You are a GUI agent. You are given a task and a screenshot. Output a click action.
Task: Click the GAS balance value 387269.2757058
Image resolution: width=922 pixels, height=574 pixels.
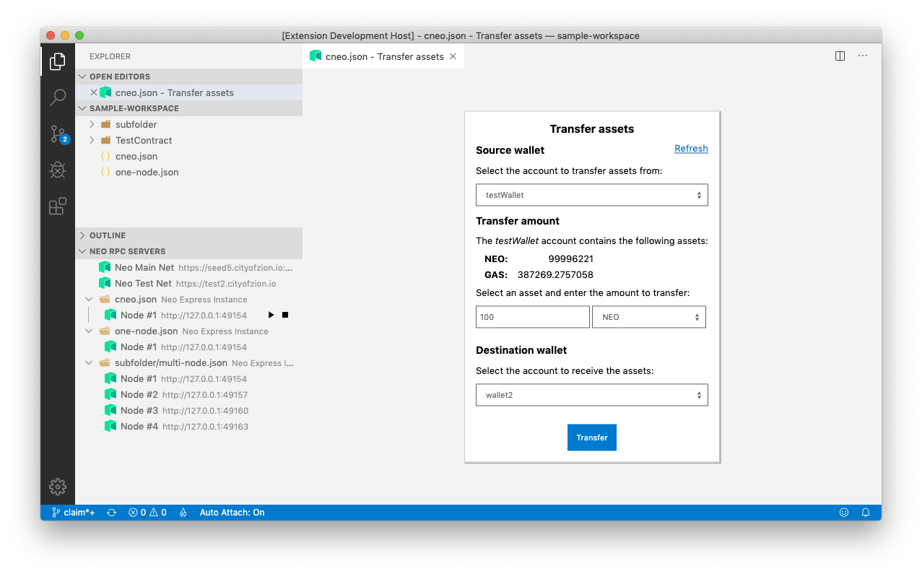tap(555, 275)
